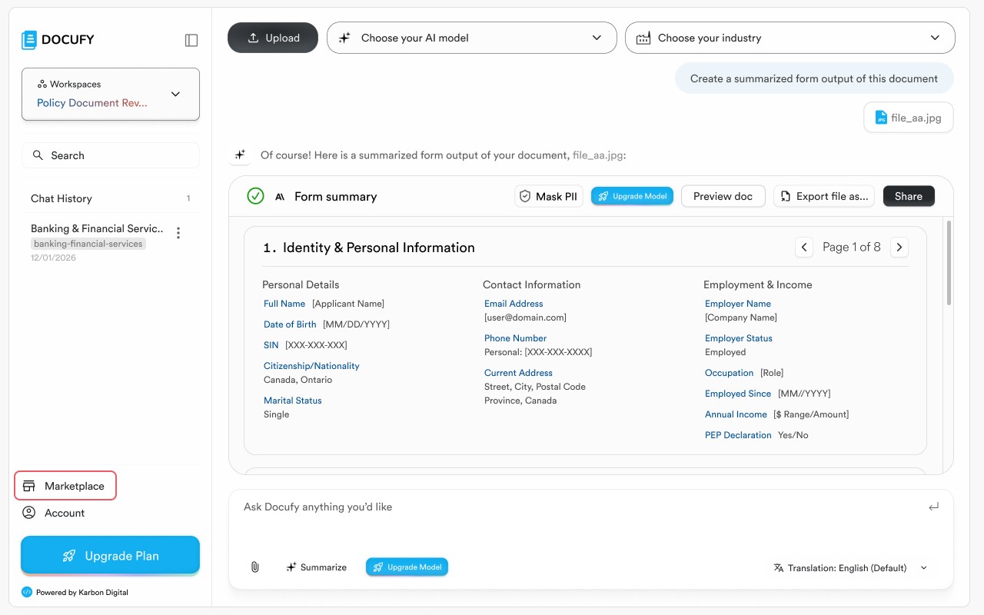Click the Date of Birth label
Viewport: 984px width, 615px height.
[290, 324]
